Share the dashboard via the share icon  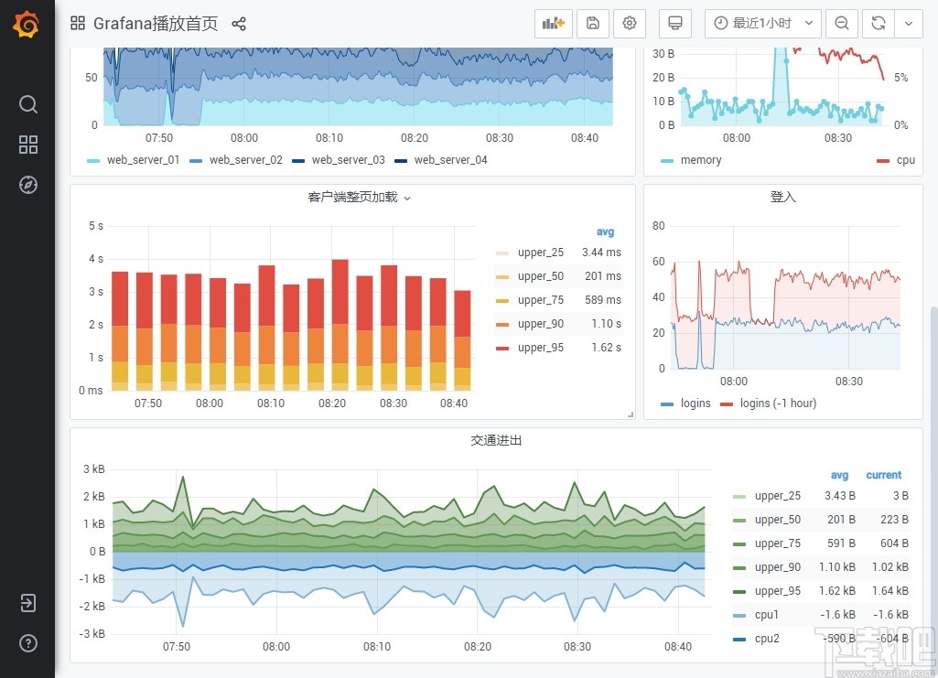[x=238, y=24]
